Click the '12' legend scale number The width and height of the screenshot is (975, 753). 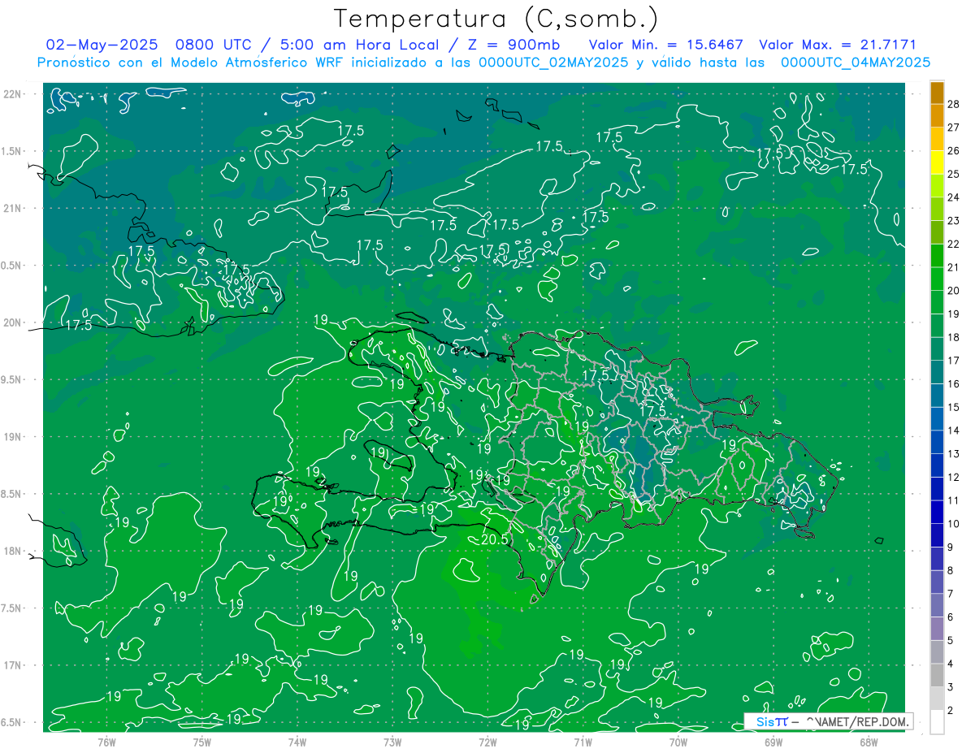(x=954, y=477)
